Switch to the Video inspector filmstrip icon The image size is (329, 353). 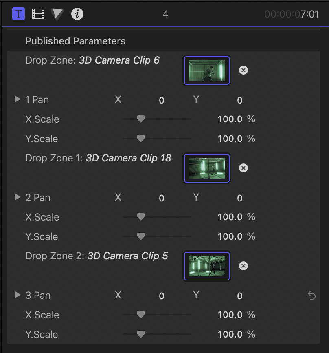(38, 14)
